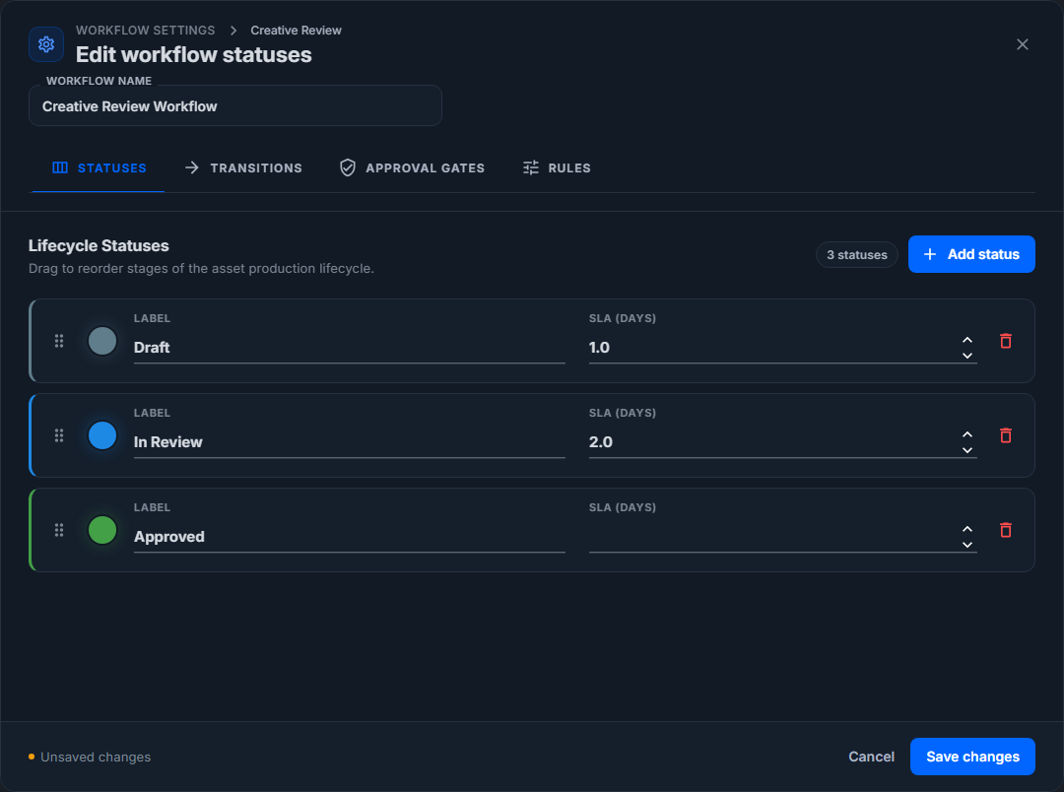The image size is (1064, 792).
Task: Increase In Review SLA days
Action: [x=967, y=434]
